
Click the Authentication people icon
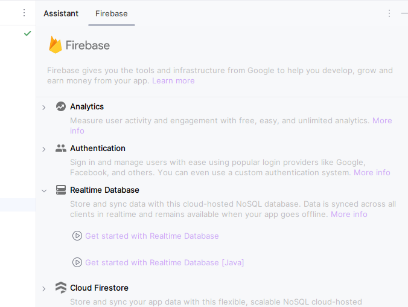pyautogui.click(x=60, y=148)
